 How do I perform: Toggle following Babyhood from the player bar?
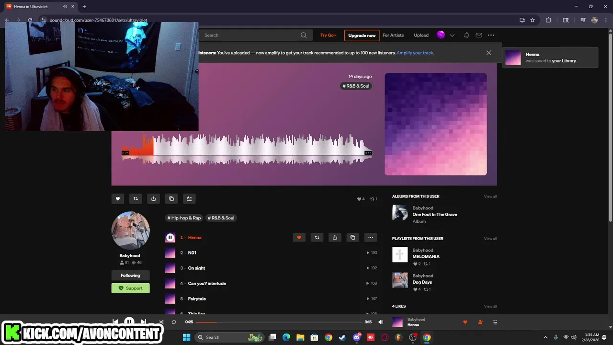click(480, 322)
